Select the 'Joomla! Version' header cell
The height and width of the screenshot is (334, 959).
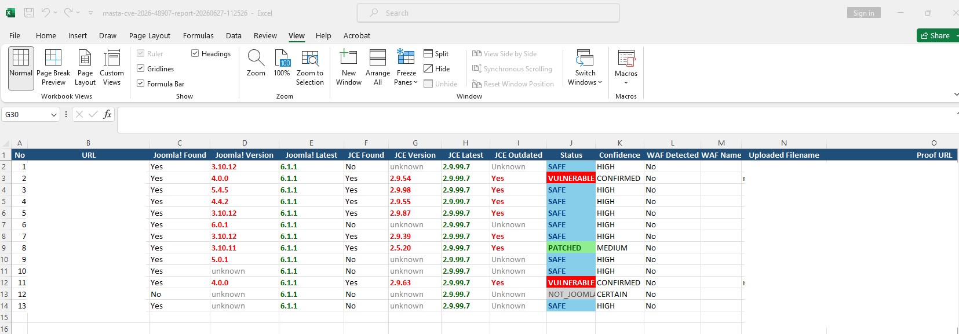click(244, 155)
